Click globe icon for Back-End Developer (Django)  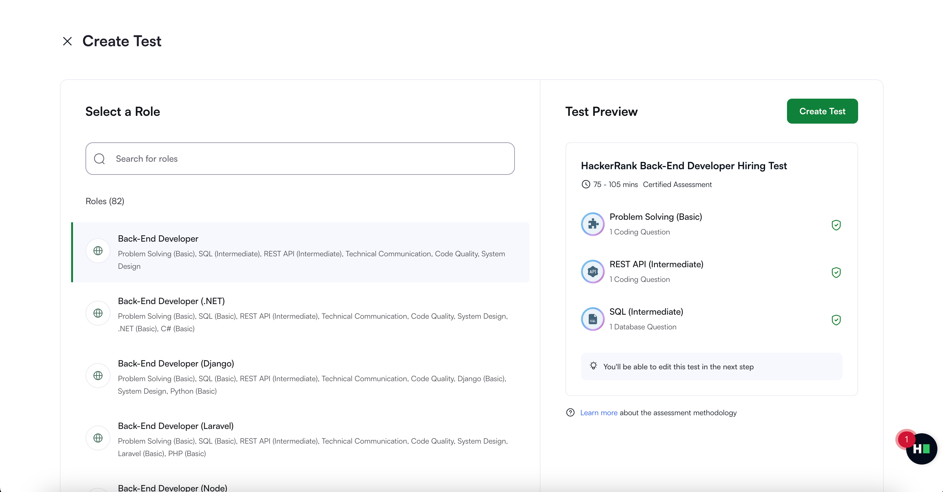click(x=98, y=376)
